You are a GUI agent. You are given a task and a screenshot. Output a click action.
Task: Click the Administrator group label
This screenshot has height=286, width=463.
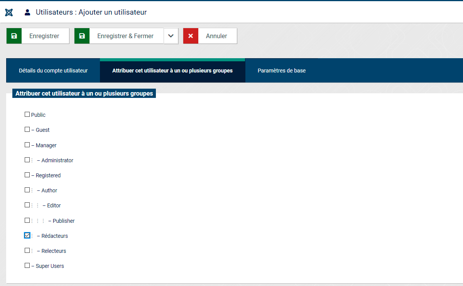55,160
